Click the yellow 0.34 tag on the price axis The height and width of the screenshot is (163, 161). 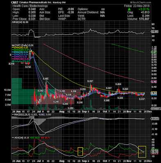pyautogui.click(x=154, y=93)
